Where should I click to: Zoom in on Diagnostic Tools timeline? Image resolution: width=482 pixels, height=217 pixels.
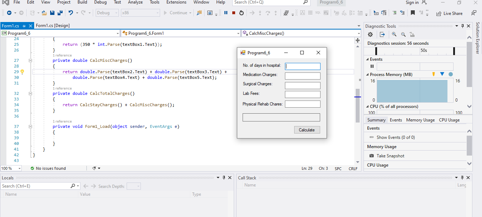(x=394, y=34)
